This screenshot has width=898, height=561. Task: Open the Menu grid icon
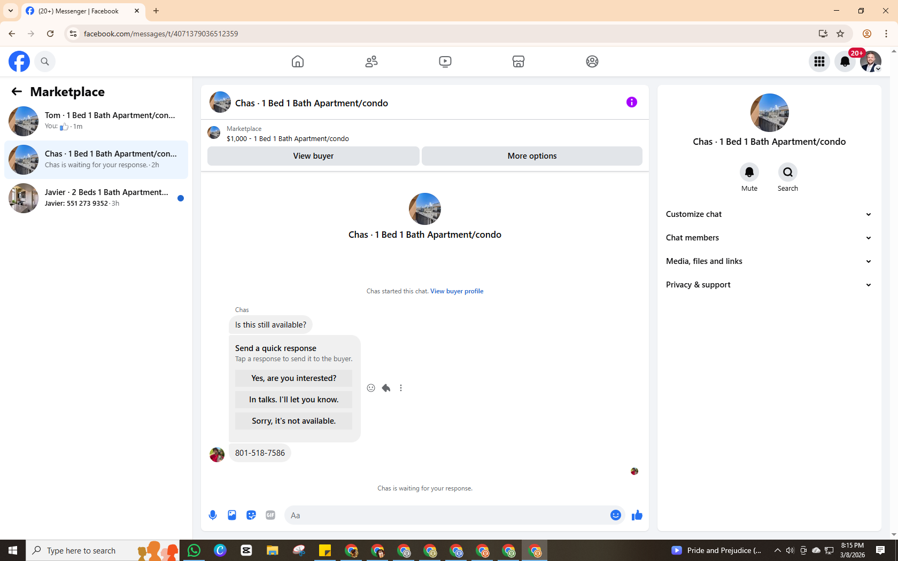[x=819, y=61]
